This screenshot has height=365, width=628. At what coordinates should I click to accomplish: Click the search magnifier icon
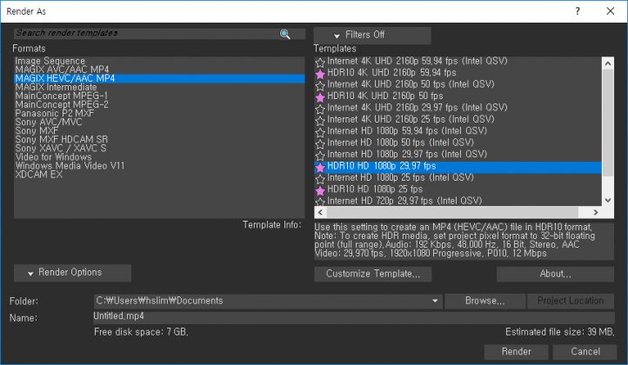point(284,34)
